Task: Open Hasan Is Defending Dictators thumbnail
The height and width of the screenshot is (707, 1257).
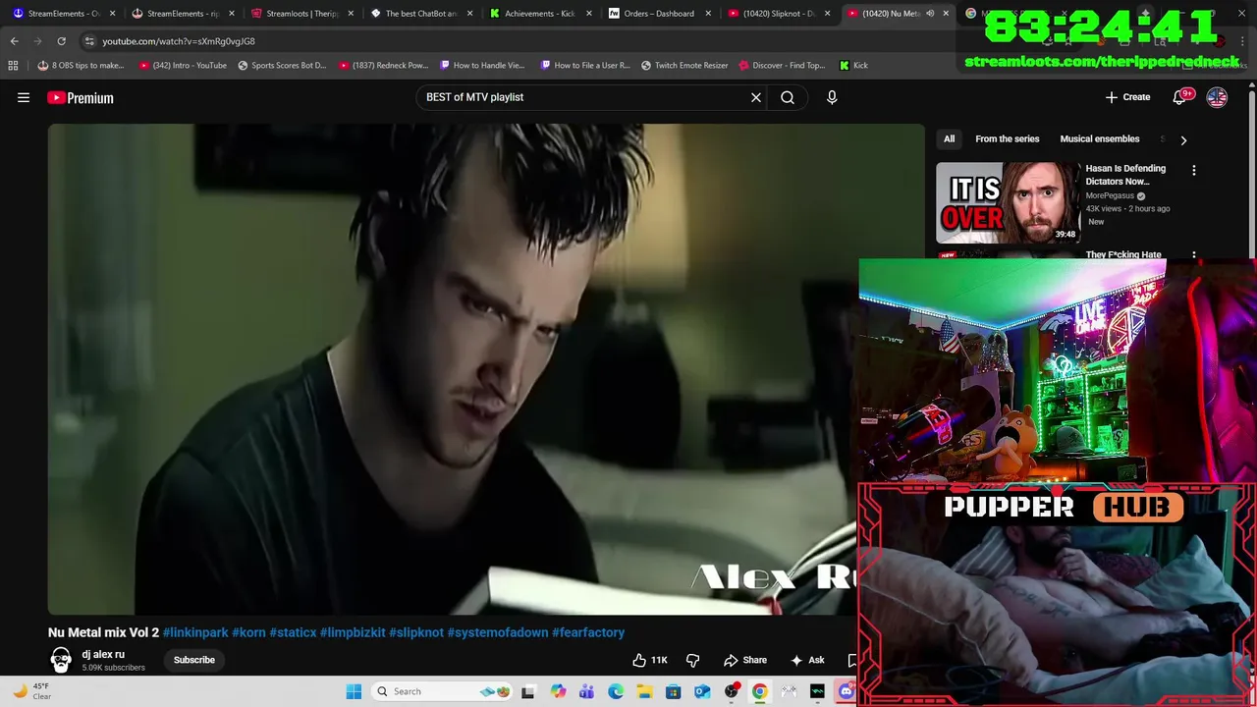Action: [x=1008, y=202]
